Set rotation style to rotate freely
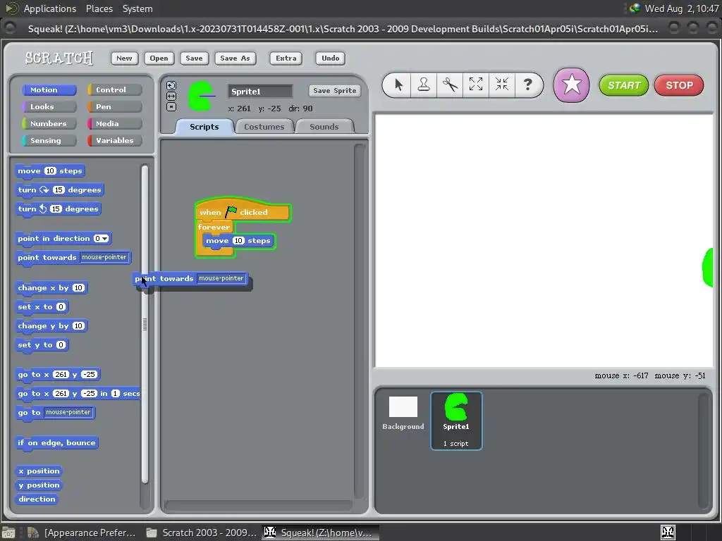 (x=171, y=85)
